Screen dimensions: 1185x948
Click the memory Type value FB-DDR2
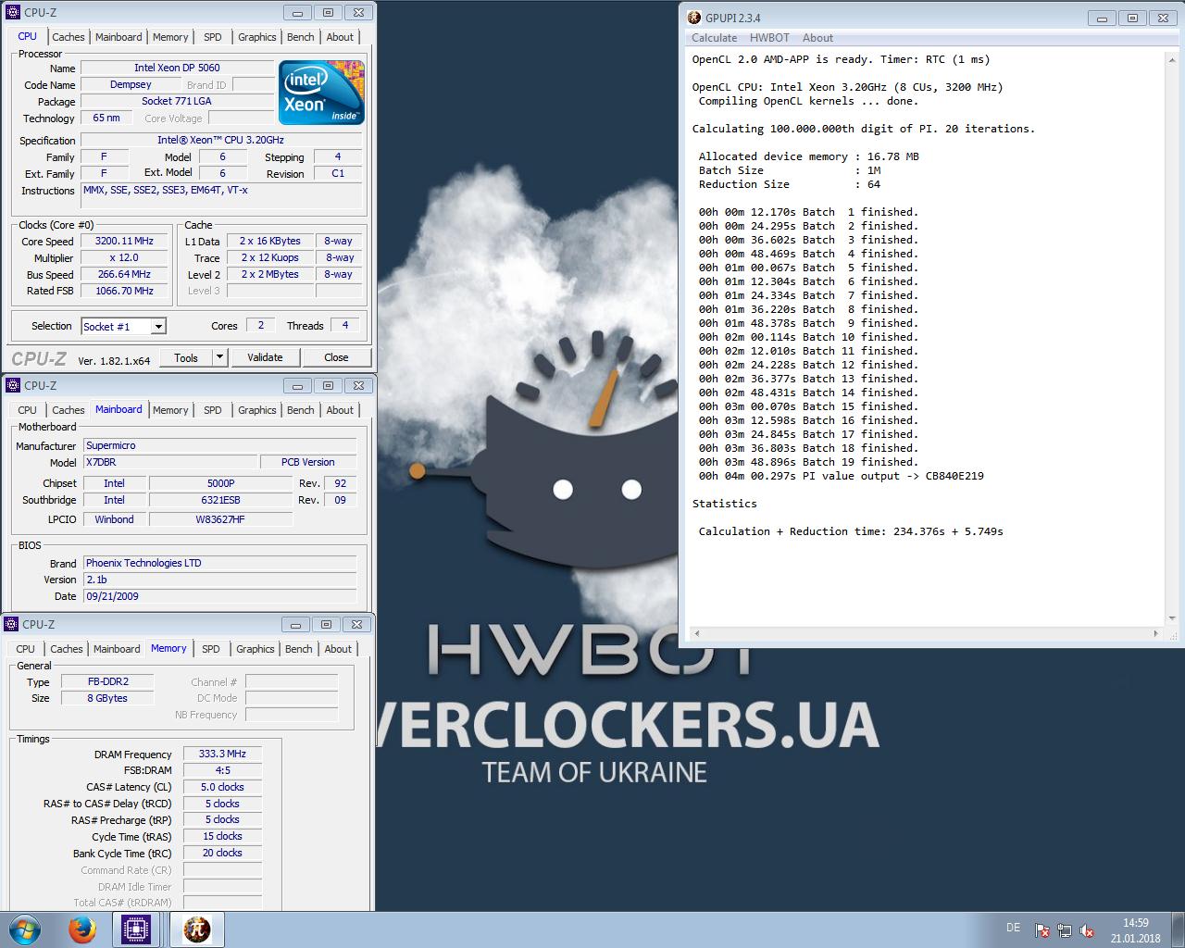click(x=108, y=681)
